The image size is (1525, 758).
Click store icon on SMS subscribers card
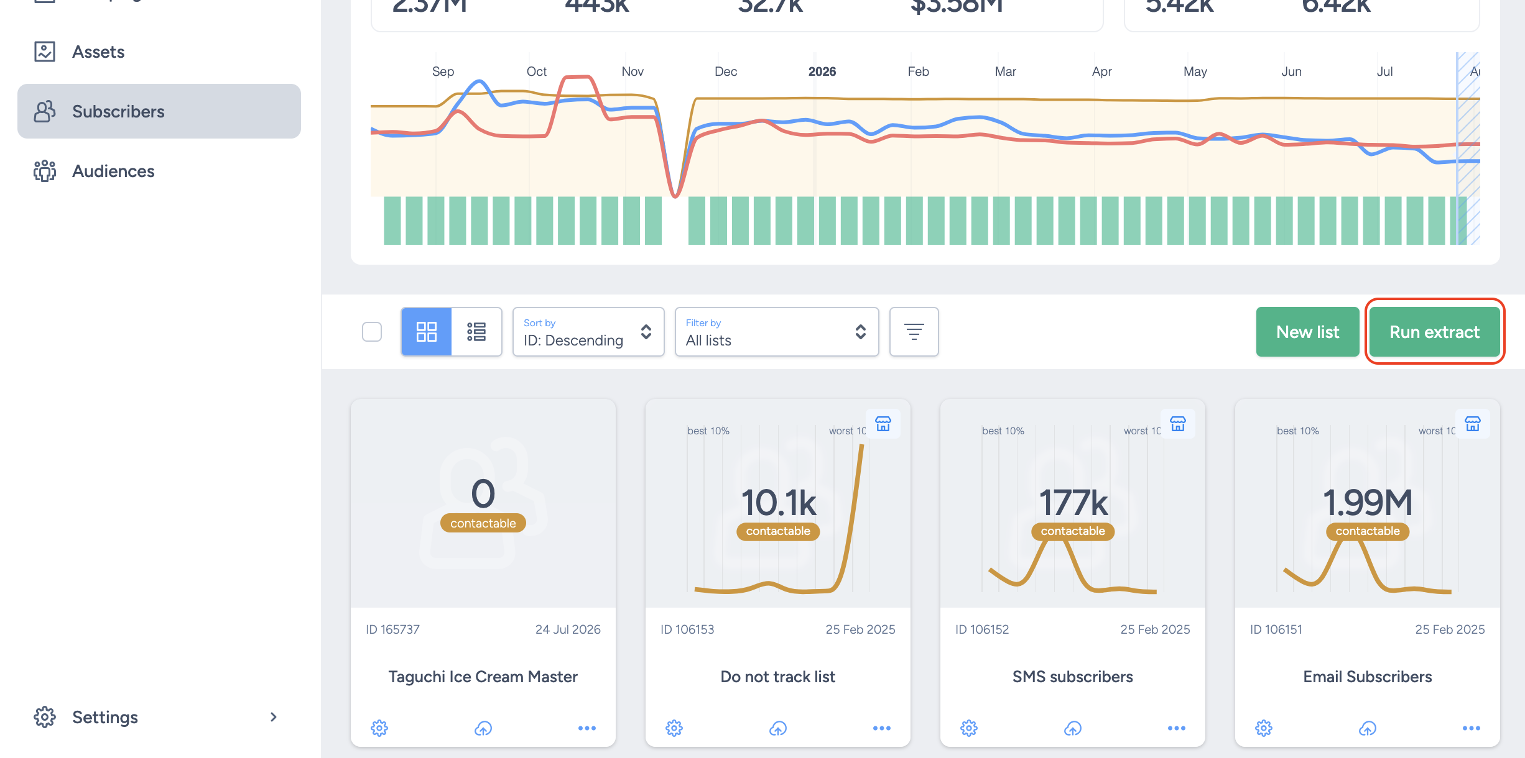pos(1178,424)
